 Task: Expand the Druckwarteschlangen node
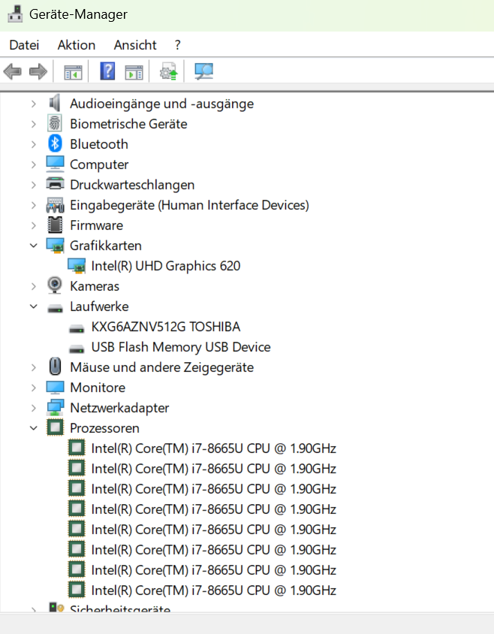(x=34, y=185)
